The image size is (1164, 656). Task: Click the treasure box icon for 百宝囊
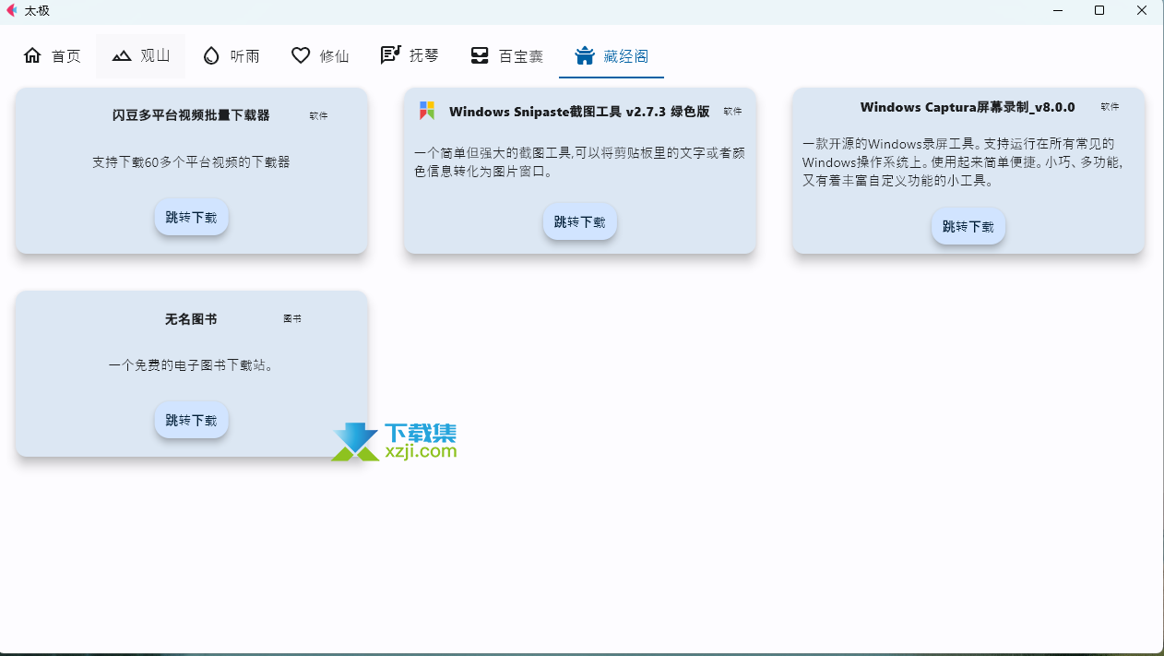pos(480,55)
